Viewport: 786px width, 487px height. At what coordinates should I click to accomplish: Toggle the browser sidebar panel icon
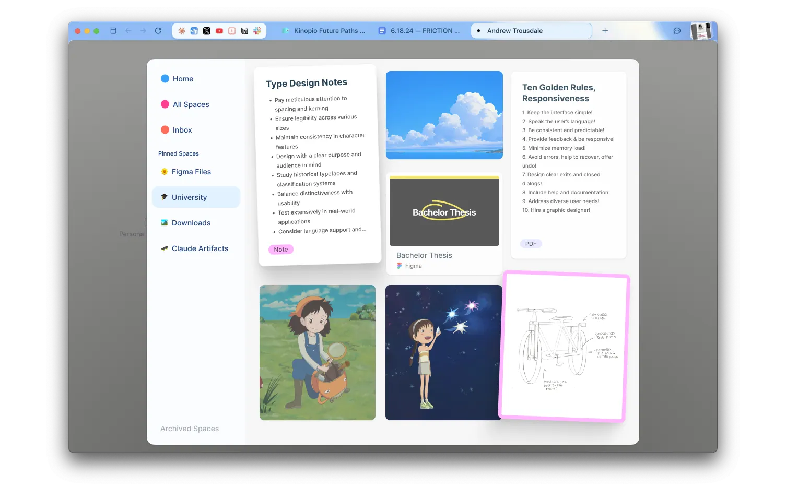coord(113,31)
